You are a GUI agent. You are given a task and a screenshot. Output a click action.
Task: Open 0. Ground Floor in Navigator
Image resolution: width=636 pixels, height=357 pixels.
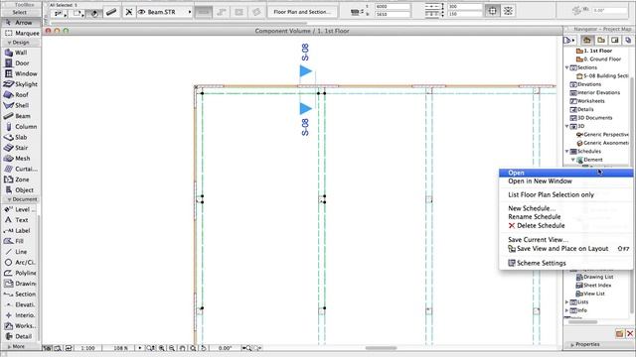pos(598,59)
